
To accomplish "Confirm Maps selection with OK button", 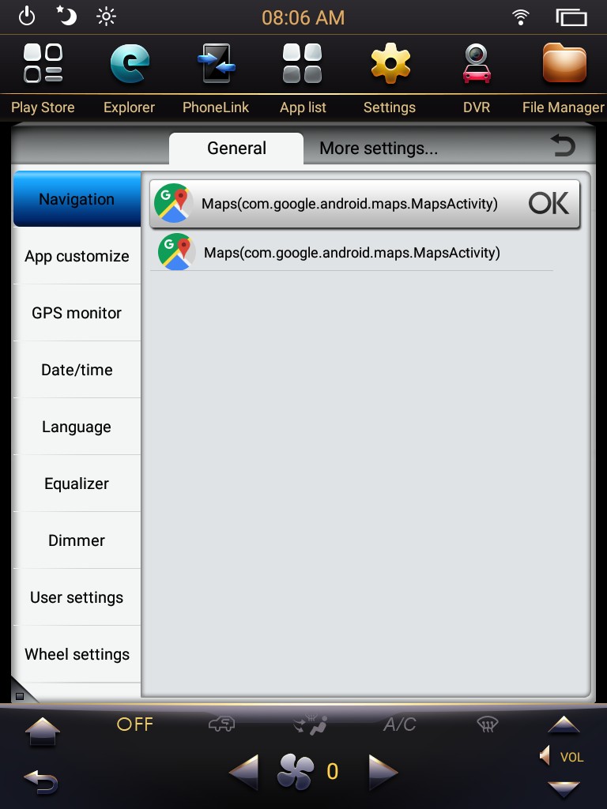I will (549, 203).
